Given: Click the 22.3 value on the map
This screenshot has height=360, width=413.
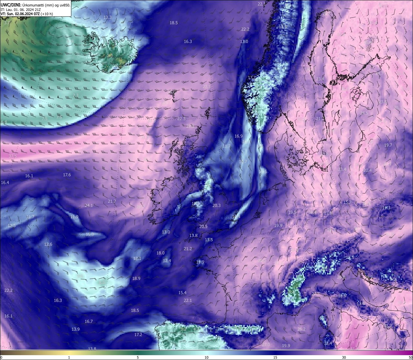Looking at the screenshot, I should point(181,118).
